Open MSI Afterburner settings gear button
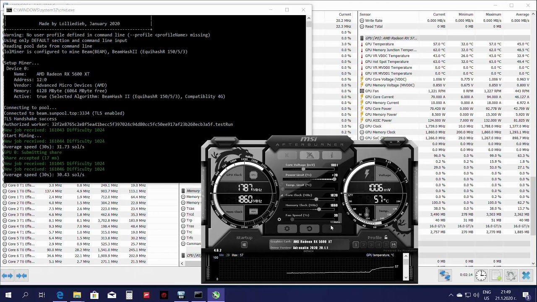This screenshot has width=537, height=302. pyautogui.click(x=287, y=229)
